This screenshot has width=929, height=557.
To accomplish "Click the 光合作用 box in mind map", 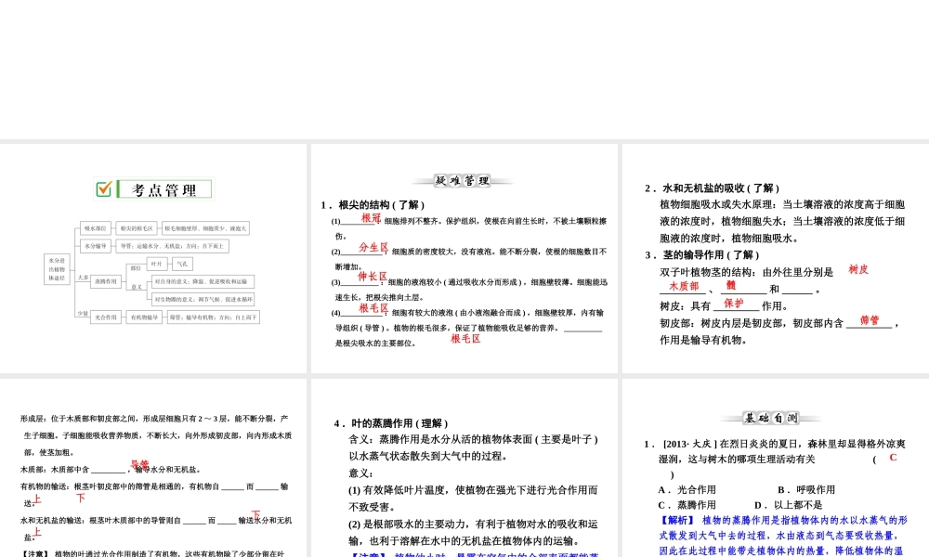I will 106,317.
